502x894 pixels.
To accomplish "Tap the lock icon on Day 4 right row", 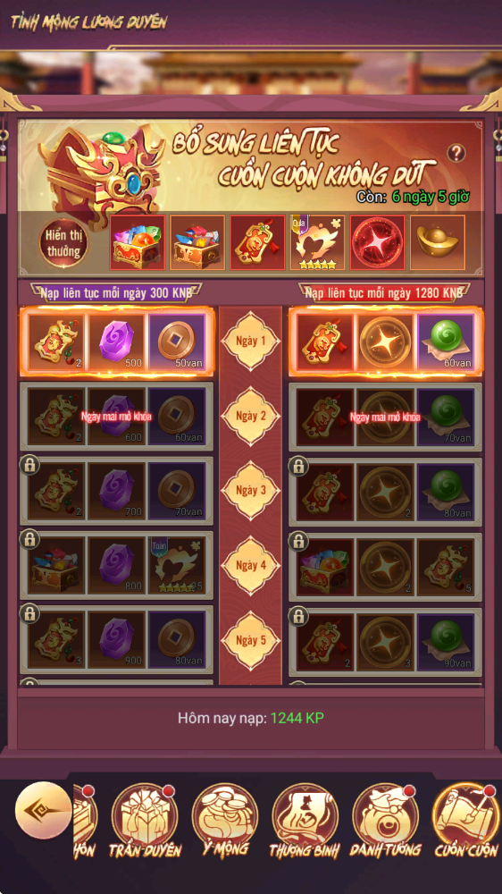I will (x=298, y=541).
